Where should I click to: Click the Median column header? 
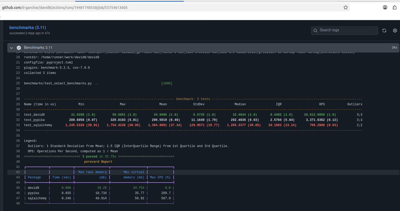(x=240, y=104)
